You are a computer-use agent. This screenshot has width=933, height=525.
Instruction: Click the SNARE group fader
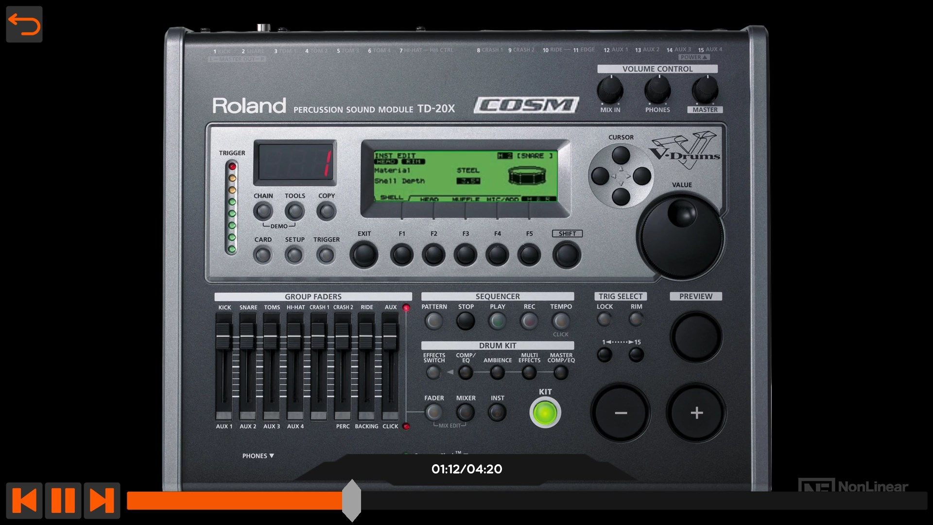248,336
